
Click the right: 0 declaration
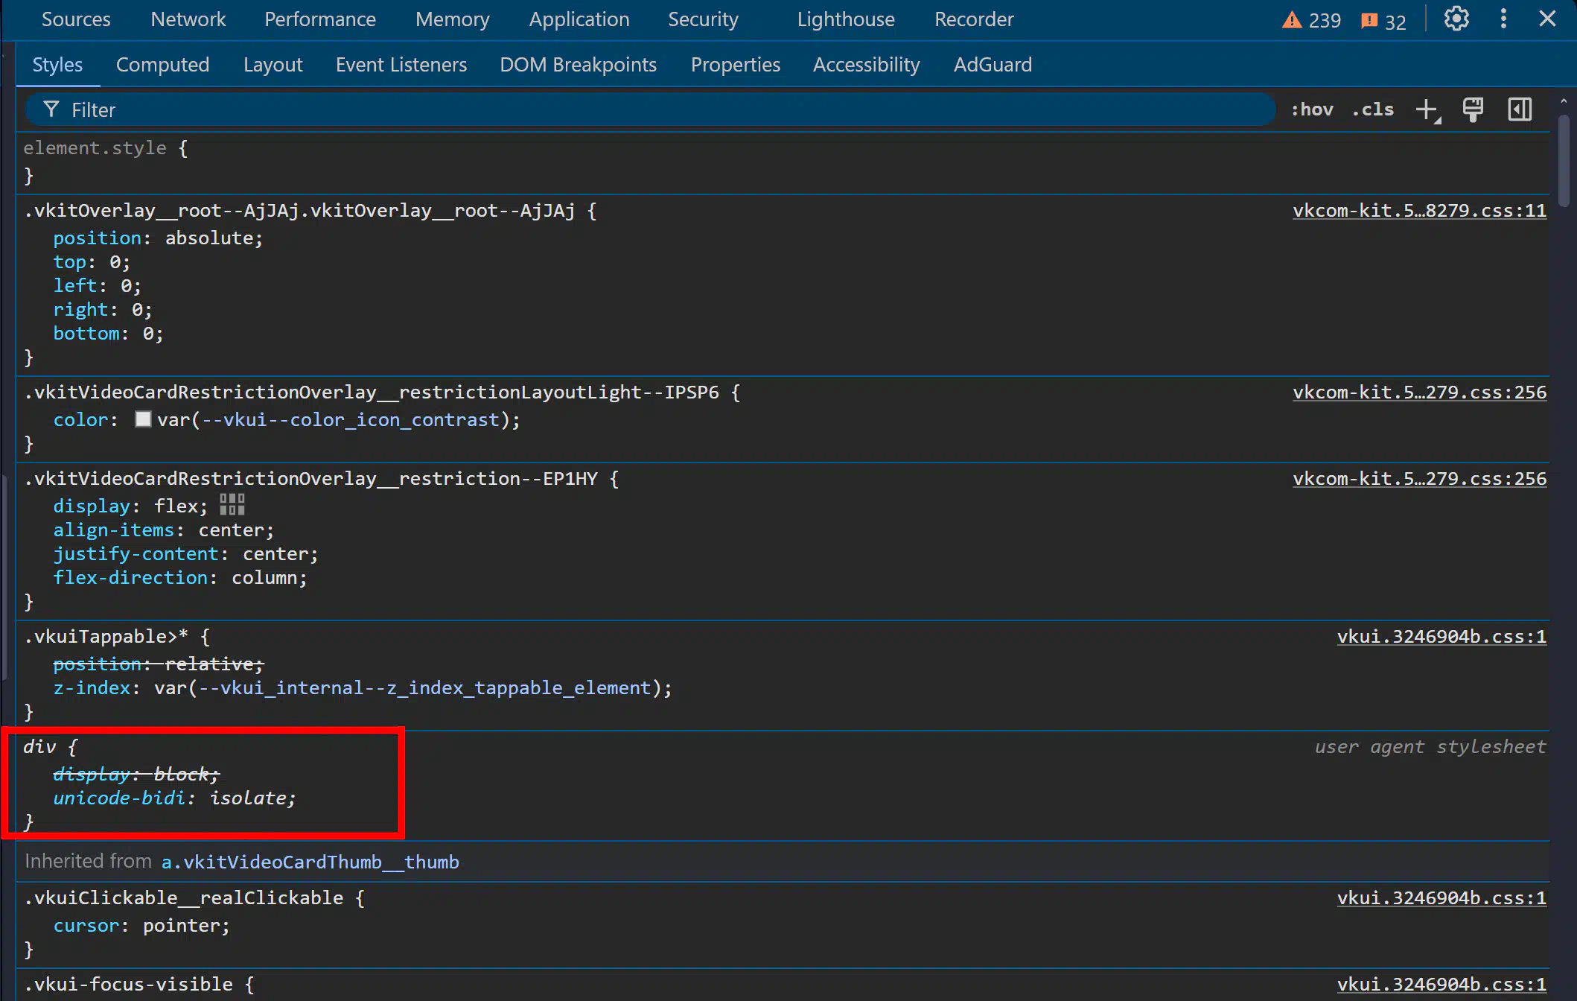(103, 310)
